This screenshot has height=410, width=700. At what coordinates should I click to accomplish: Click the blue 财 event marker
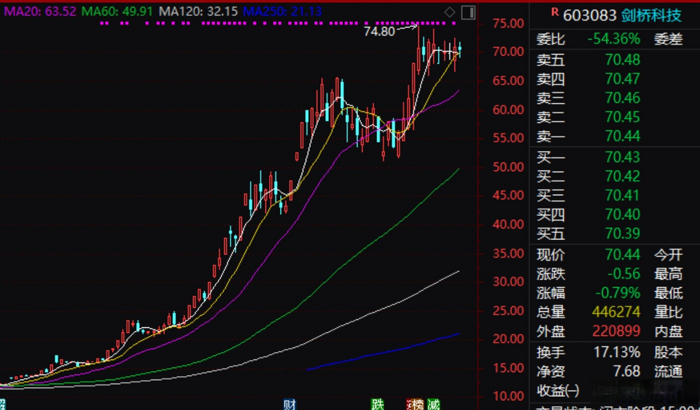290,405
